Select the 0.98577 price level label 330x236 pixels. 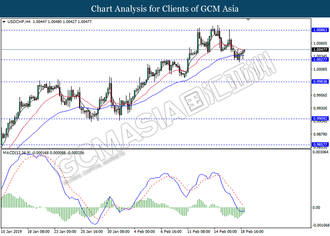click(320, 144)
